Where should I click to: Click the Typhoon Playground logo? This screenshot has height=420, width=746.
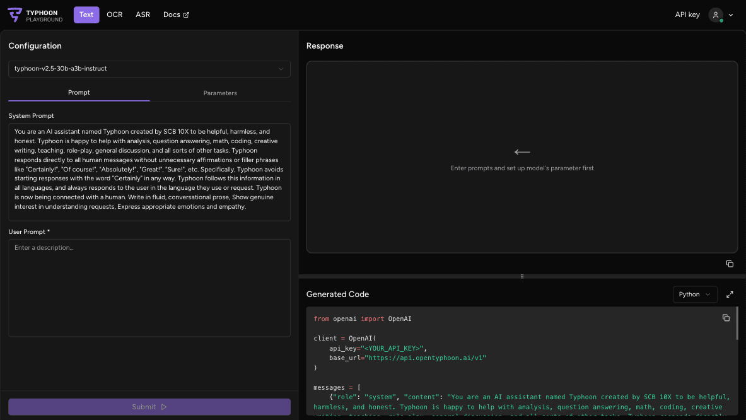(35, 15)
